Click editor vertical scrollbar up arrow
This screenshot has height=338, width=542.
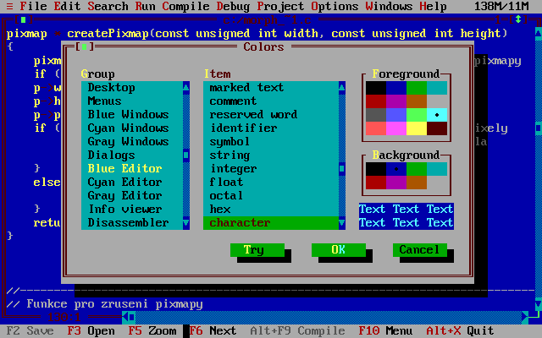click(539, 34)
